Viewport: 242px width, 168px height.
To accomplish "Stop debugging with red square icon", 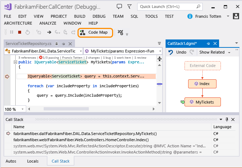I will pyautogui.click(x=20, y=32).
